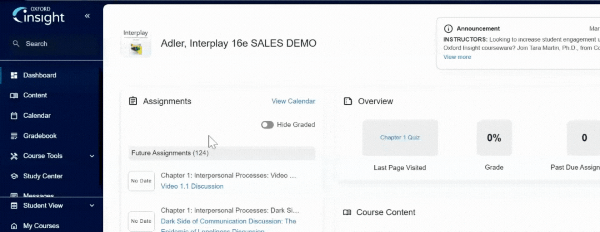Click the Study Center graduation cap icon

coord(14,176)
